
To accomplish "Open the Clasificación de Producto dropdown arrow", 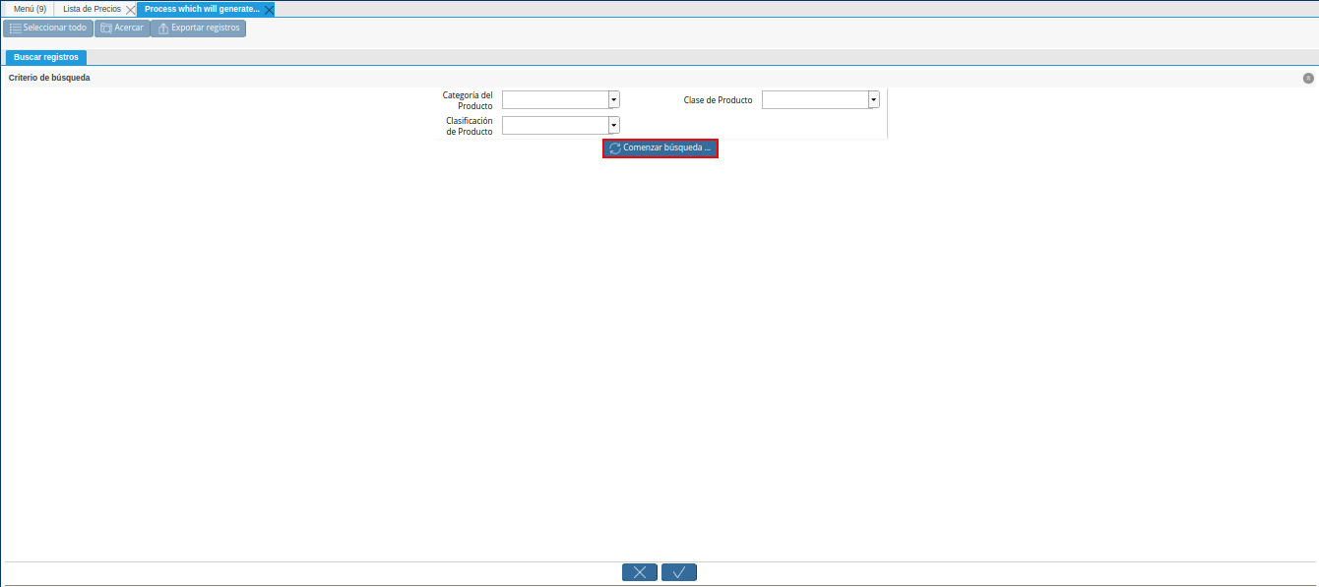I will pos(614,126).
